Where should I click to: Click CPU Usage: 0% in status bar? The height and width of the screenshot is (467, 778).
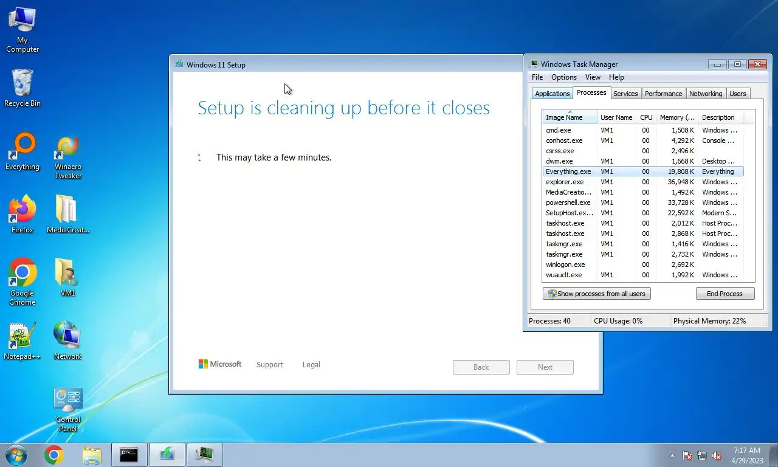(618, 321)
